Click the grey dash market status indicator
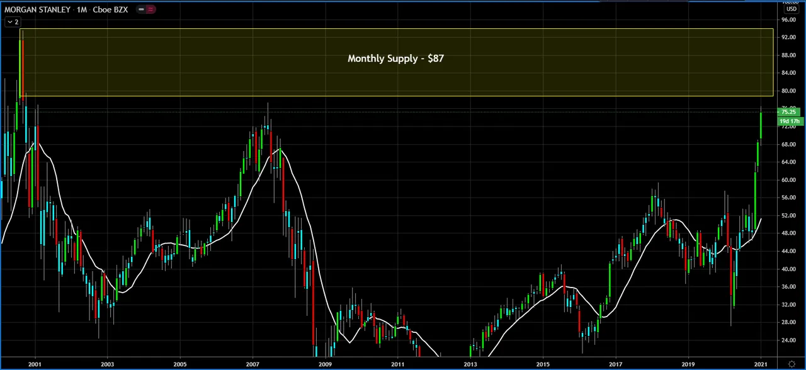The image size is (806, 370). pos(141,9)
